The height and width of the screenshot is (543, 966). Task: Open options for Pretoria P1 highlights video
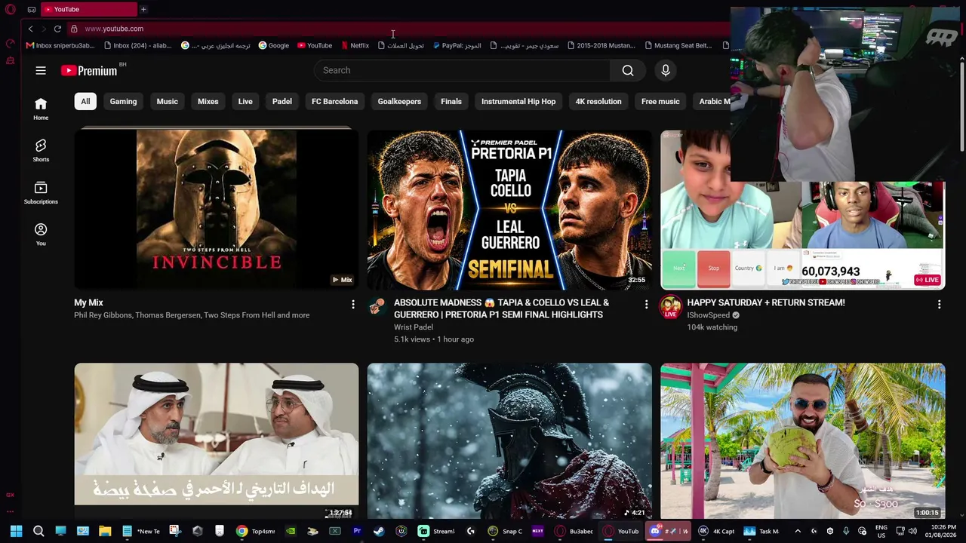(646, 304)
